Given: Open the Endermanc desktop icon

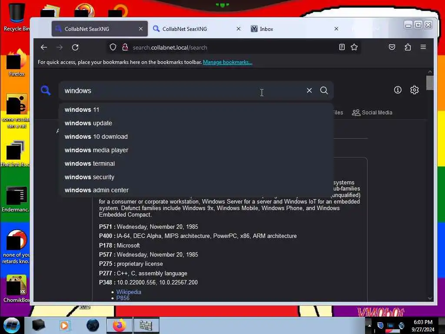Looking at the screenshot, I should pyautogui.click(x=16, y=199).
